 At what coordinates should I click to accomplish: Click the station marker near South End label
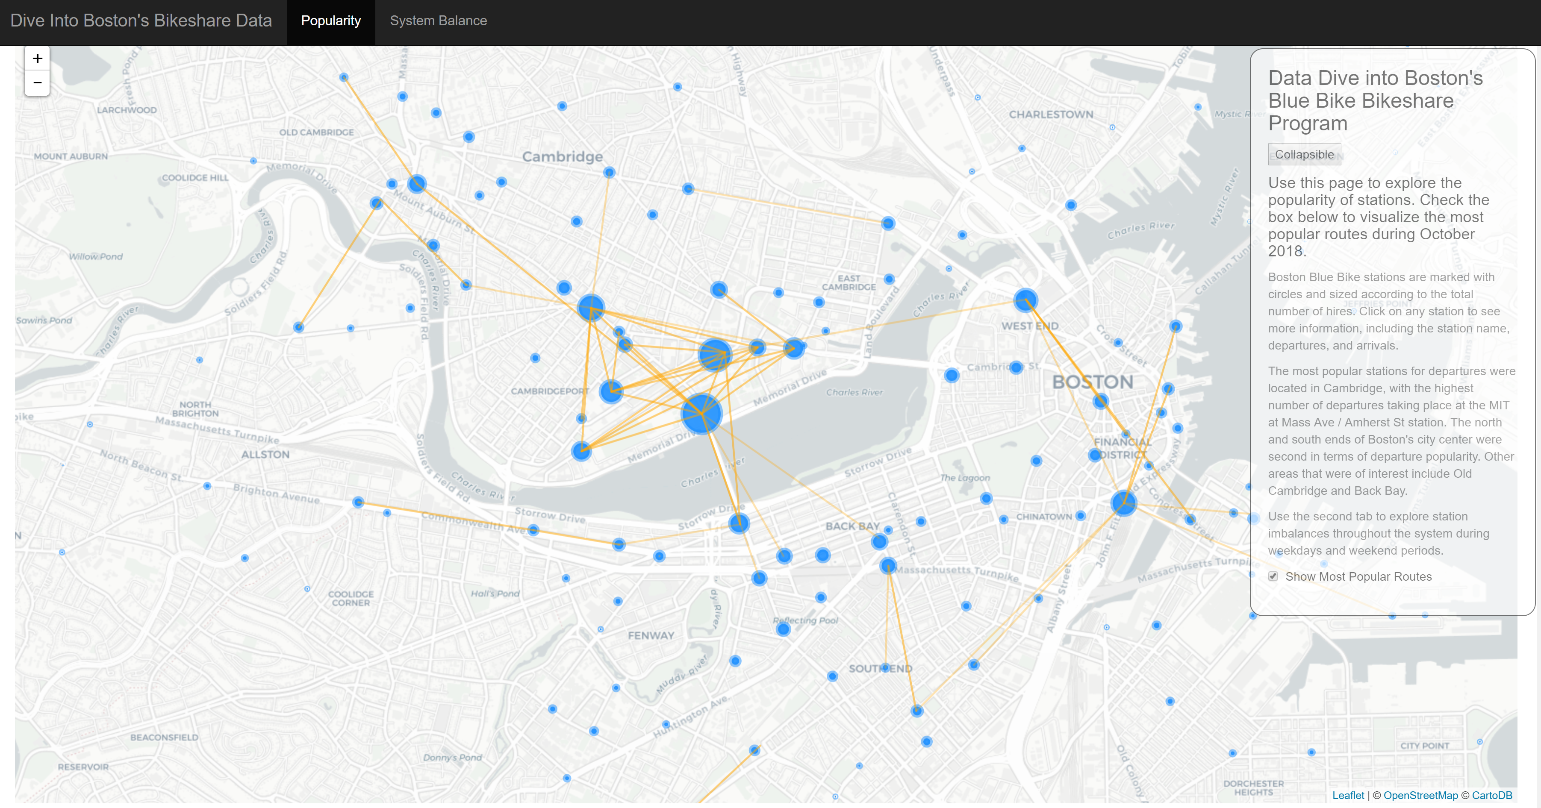(x=885, y=667)
